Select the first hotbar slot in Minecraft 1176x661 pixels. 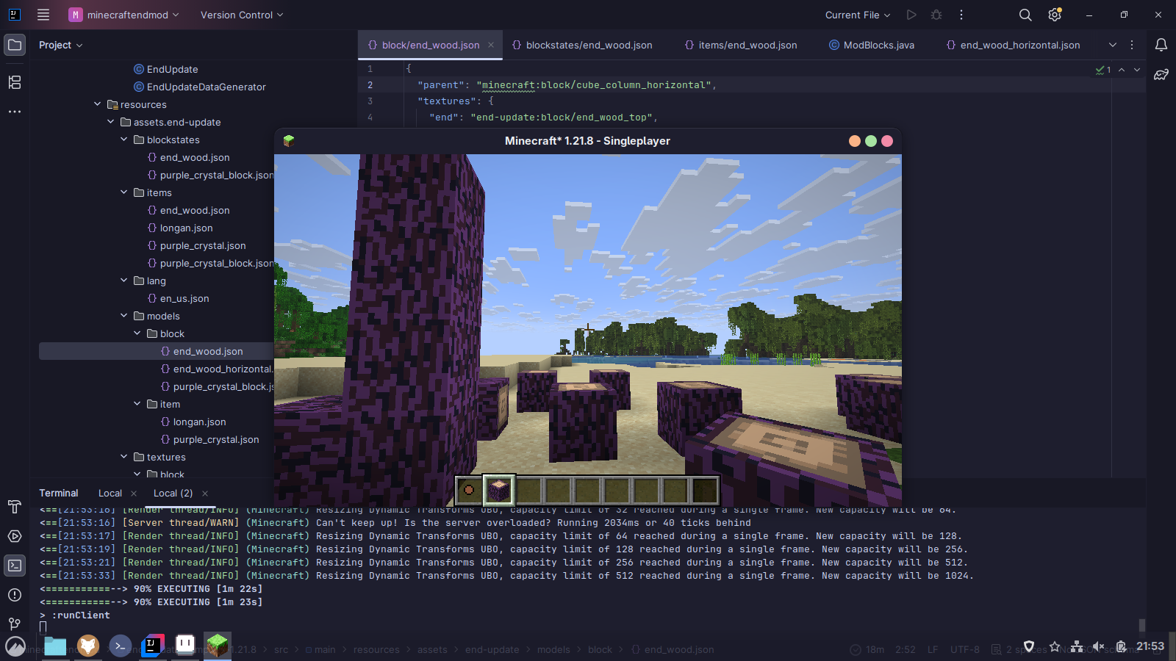coord(469,490)
